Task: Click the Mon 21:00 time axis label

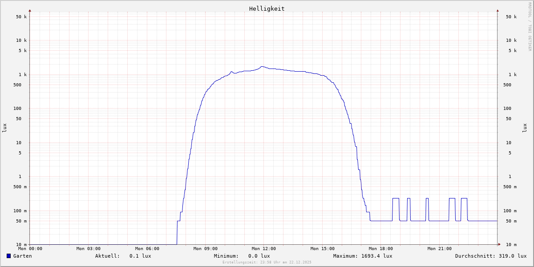Action: (x=439, y=249)
